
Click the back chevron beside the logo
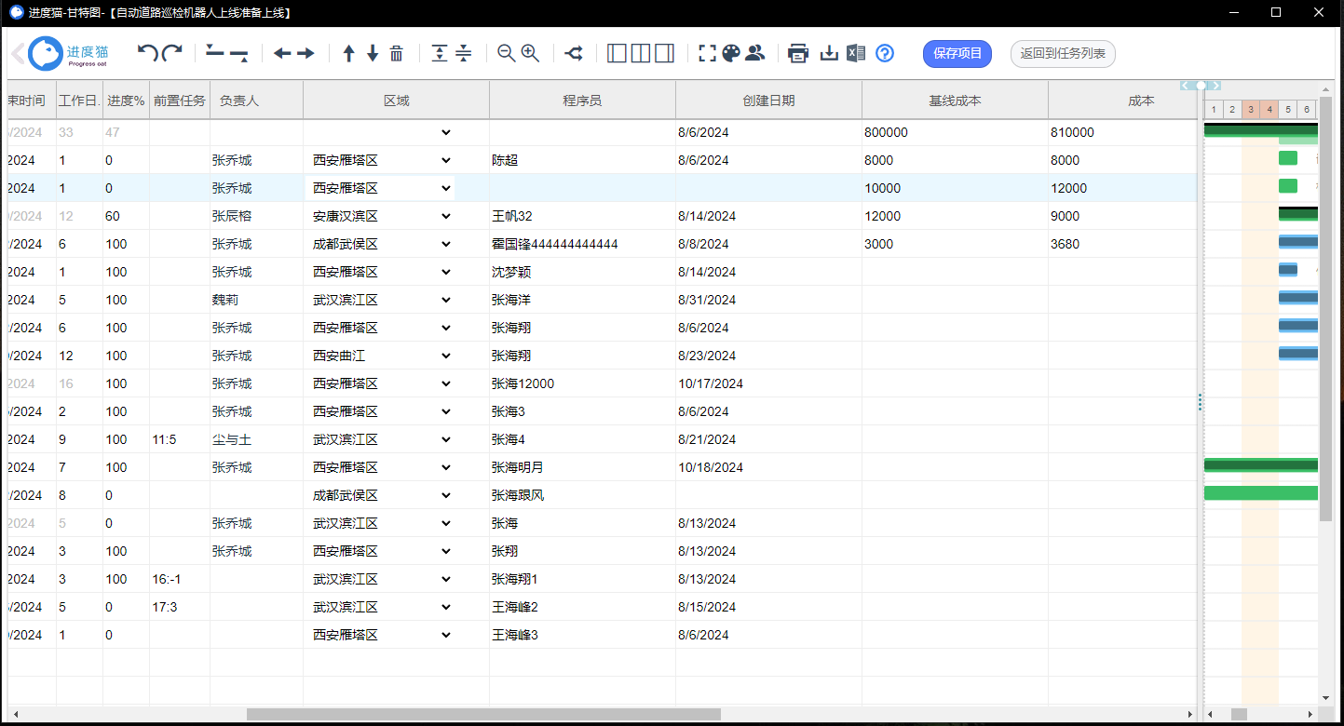click(x=17, y=54)
